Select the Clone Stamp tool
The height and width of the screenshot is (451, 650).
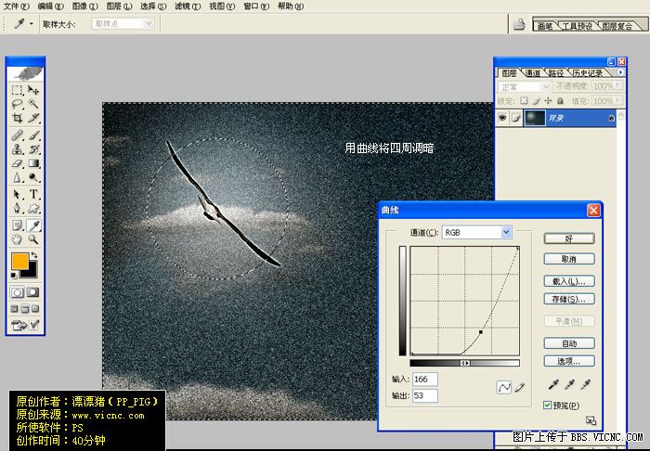[x=17, y=149]
